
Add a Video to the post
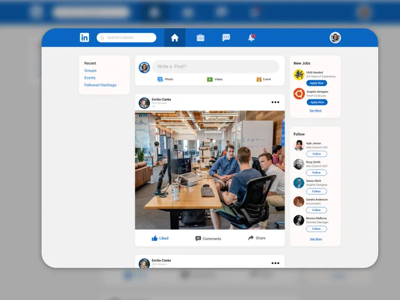point(215,79)
